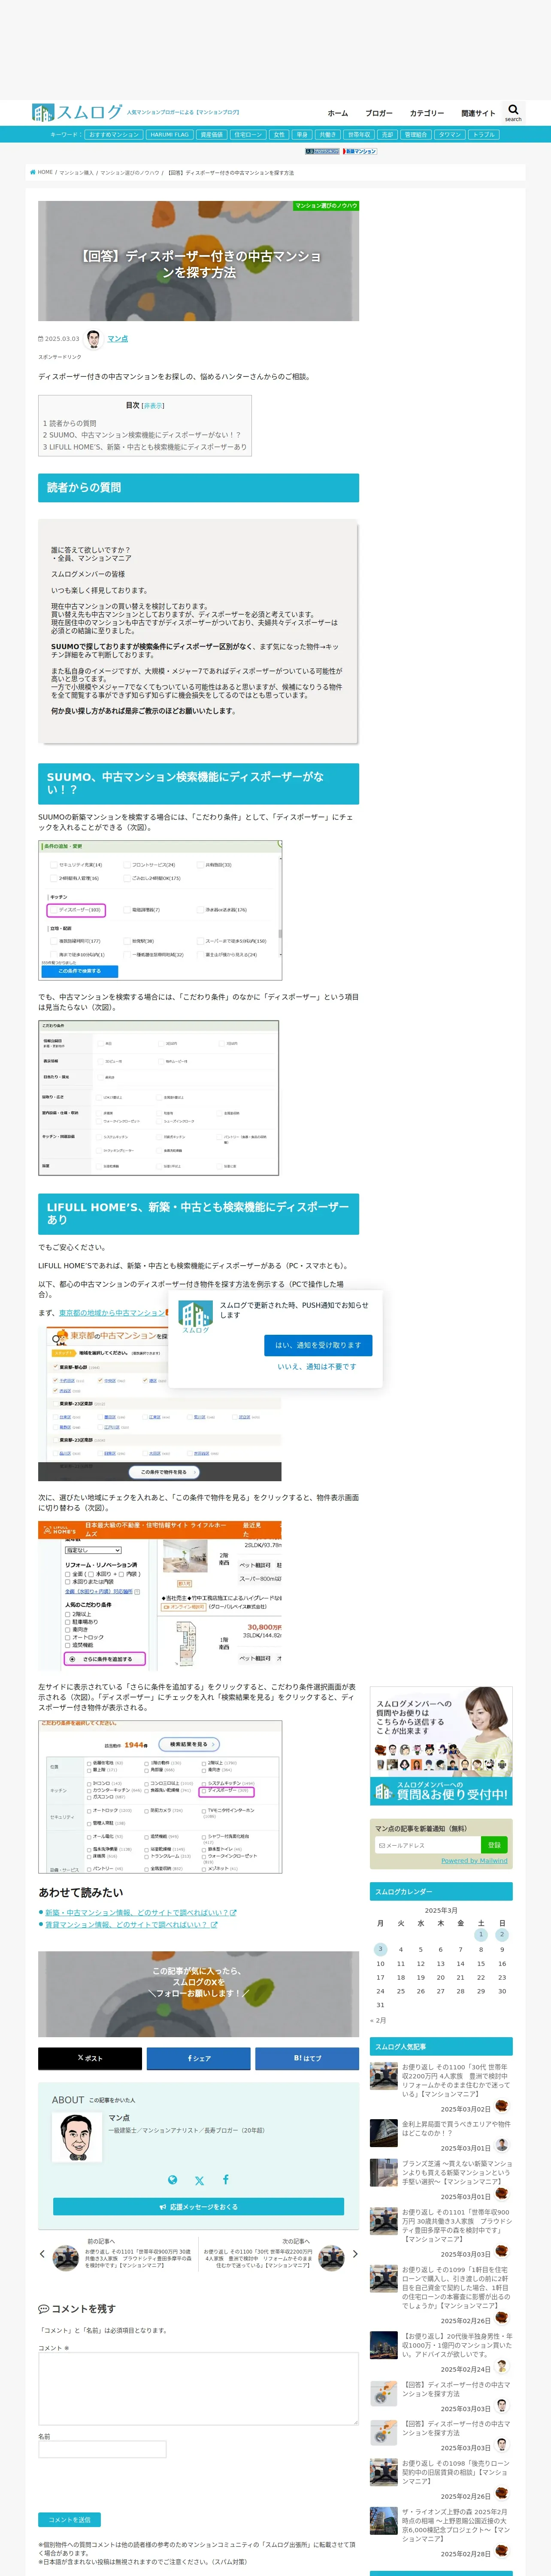Click the HOME breadcrumb house icon
The image size is (551, 2576).
pos(33,172)
